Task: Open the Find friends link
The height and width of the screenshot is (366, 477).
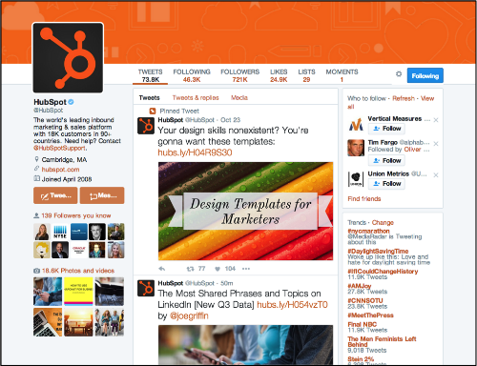Action: point(364,199)
